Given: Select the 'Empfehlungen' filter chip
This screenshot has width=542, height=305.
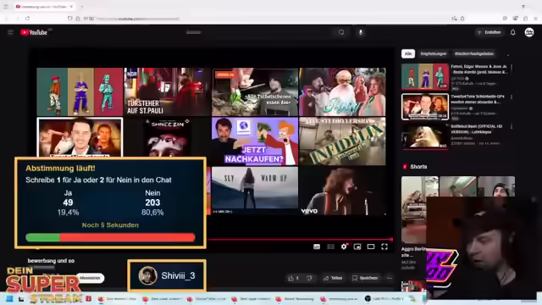Looking at the screenshot, I should point(434,53).
